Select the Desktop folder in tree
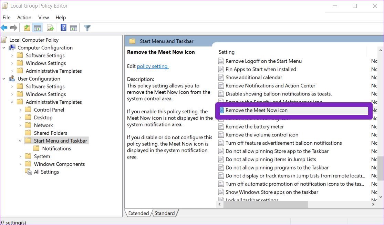 tap(43, 117)
